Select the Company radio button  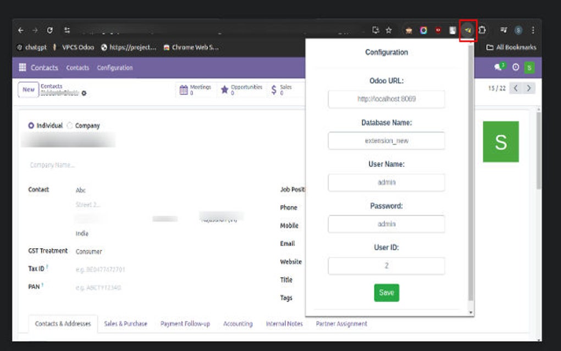pos(70,125)
